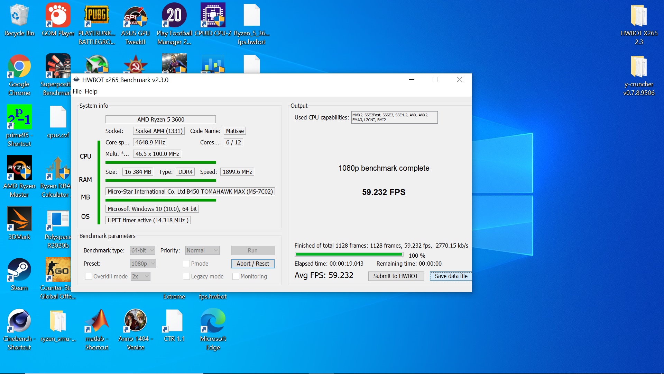Click the AMD Ryzen 5 3600 CPU name field

click(160, 119)
